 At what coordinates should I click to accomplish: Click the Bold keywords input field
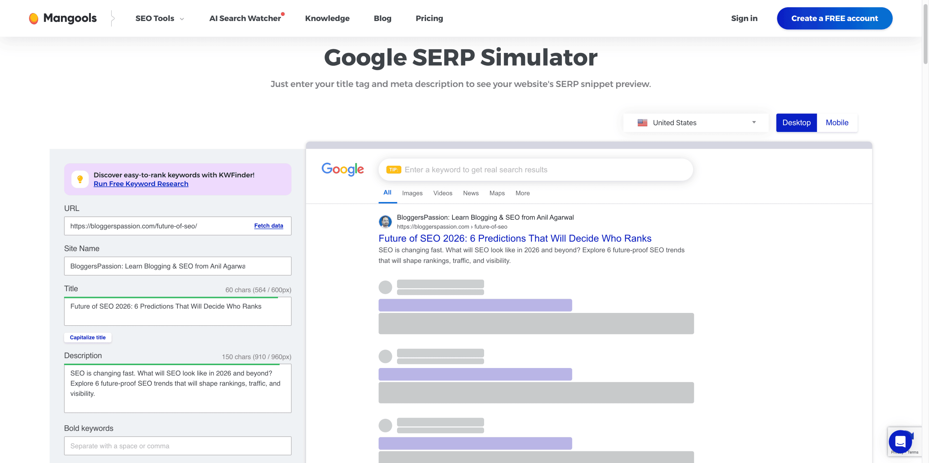click(x=177, y=446)
